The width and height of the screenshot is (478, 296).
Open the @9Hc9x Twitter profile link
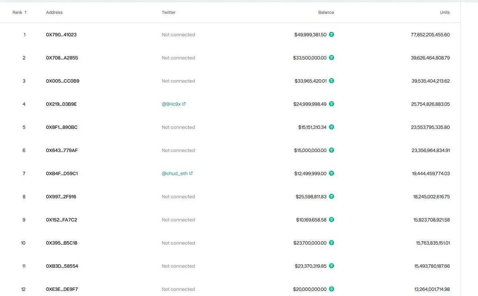(171, 104)
